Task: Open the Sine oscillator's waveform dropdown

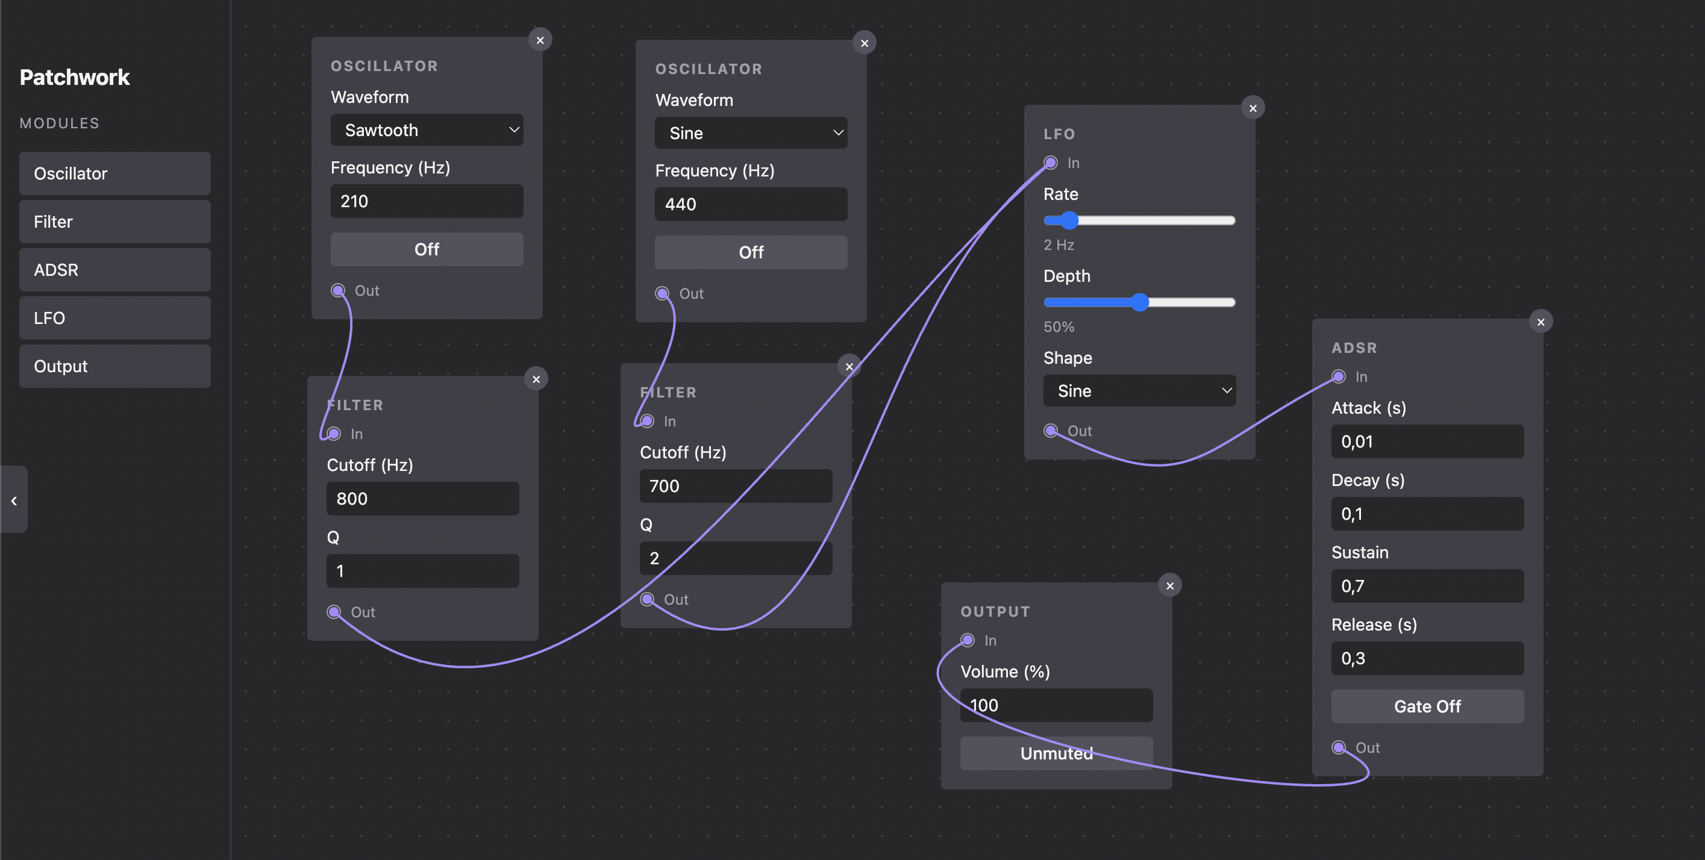Action: [x=751, y=133]
